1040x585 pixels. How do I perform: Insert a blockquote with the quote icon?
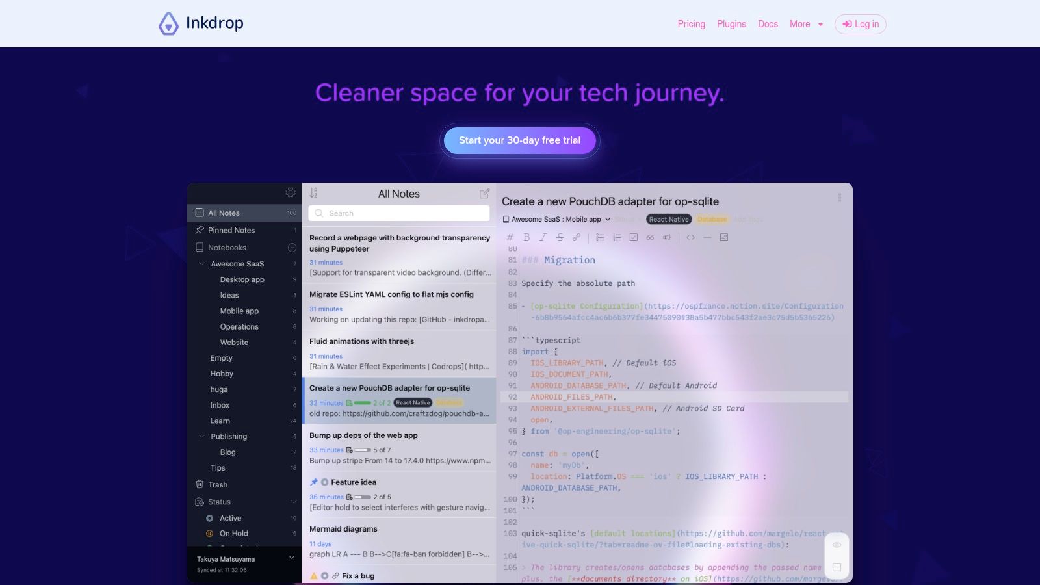pyautogui.click(x=650, y=237)
